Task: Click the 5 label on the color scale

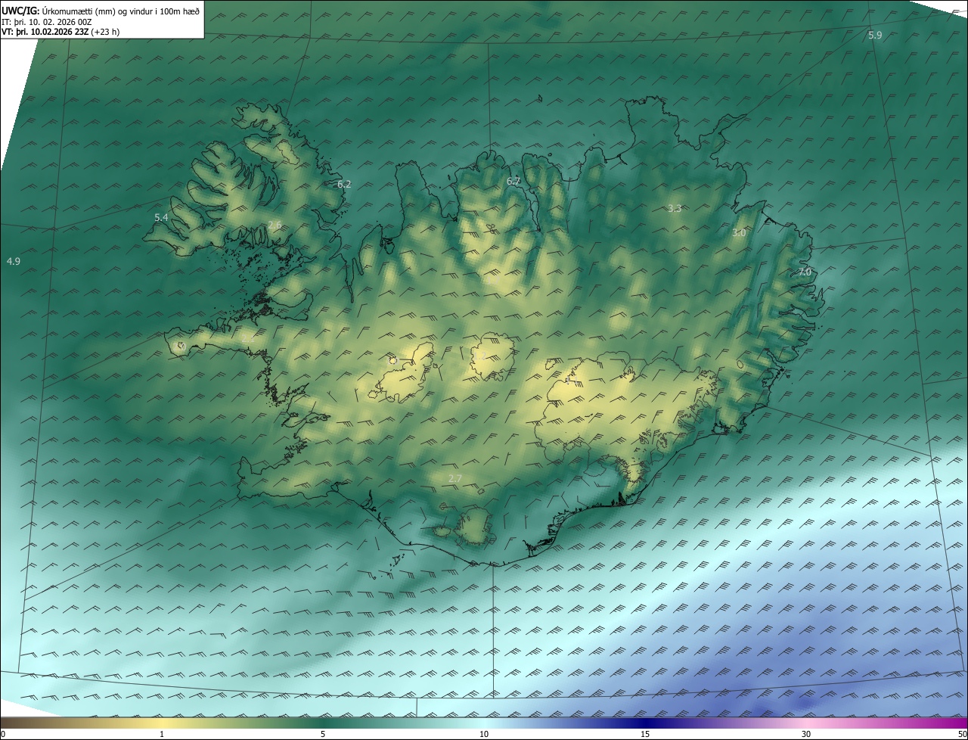Action: 323,734
